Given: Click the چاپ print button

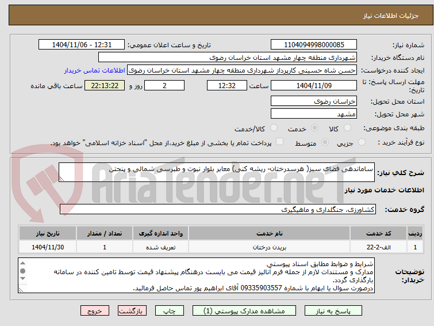Looking at the screenshot, I should pyautogui.click(x=170, y=311).
